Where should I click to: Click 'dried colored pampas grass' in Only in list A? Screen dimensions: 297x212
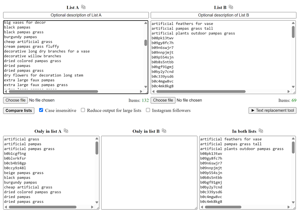click(x=33, y=192)
